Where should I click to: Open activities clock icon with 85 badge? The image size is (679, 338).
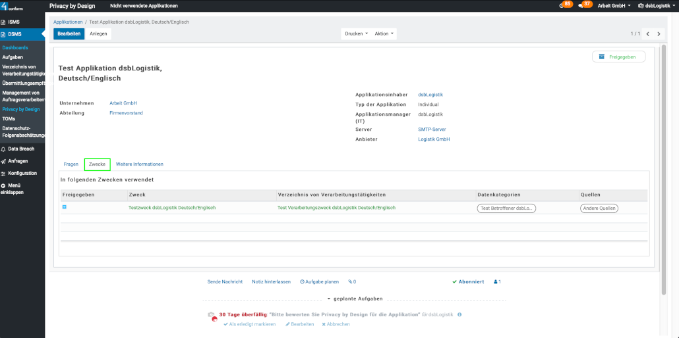pos(562,5)
